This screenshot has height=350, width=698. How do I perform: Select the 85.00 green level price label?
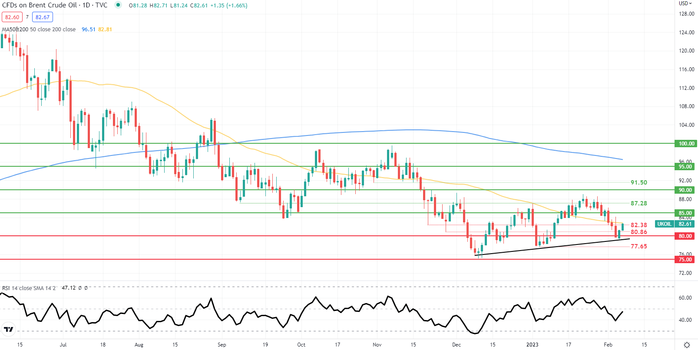pos(685,213)
